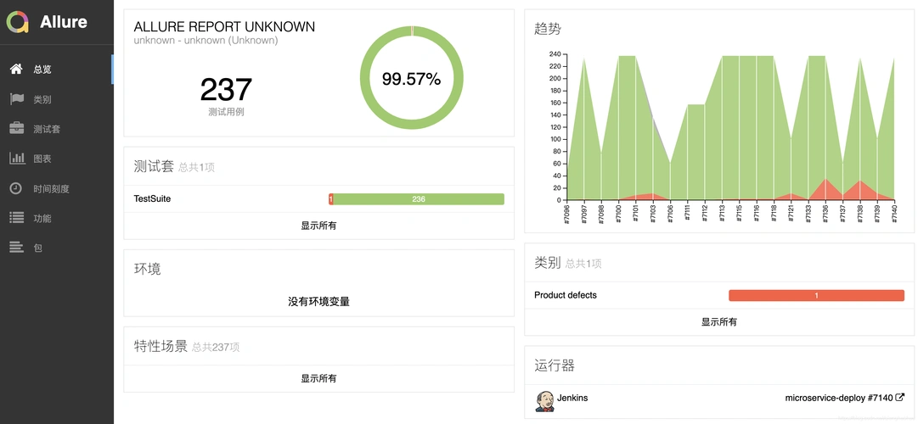Open the 测试套 suites page

coord(57,129)
